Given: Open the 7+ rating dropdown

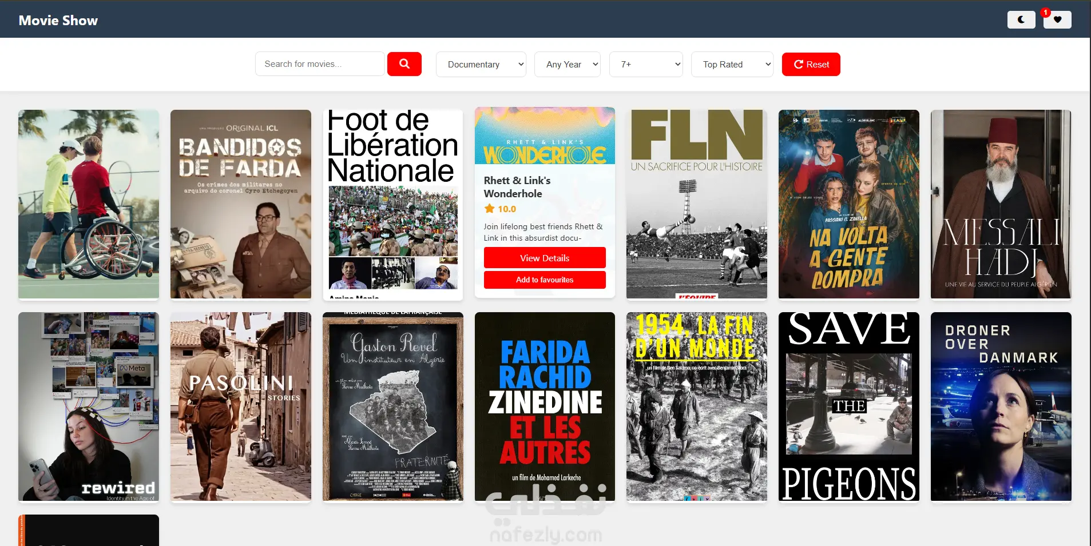Looking at the screenshot, I should pos(646,64).
